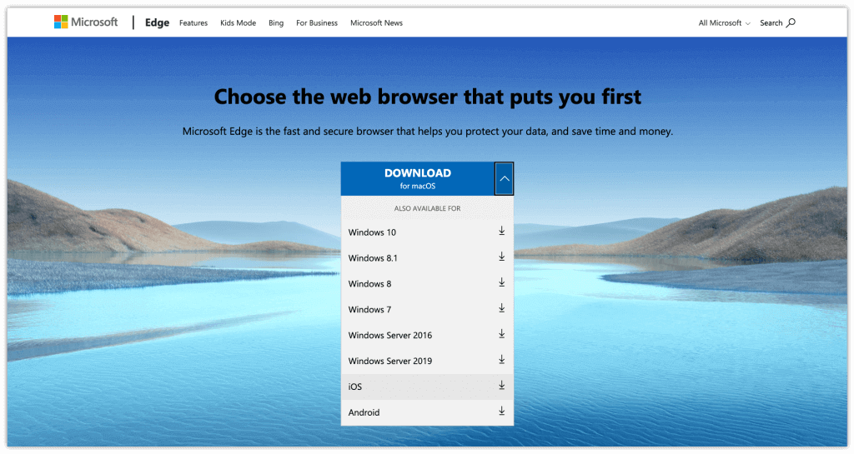Select the Windows 10 text
This screenshot has width=854, height=454.
[372, 232]
